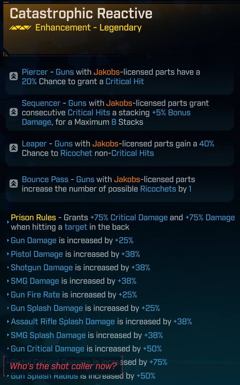This screenshot has width=240, height=385.
Task: Click the arrow bullet beside Gun Fire Rate
Action: tap(8, 295)
